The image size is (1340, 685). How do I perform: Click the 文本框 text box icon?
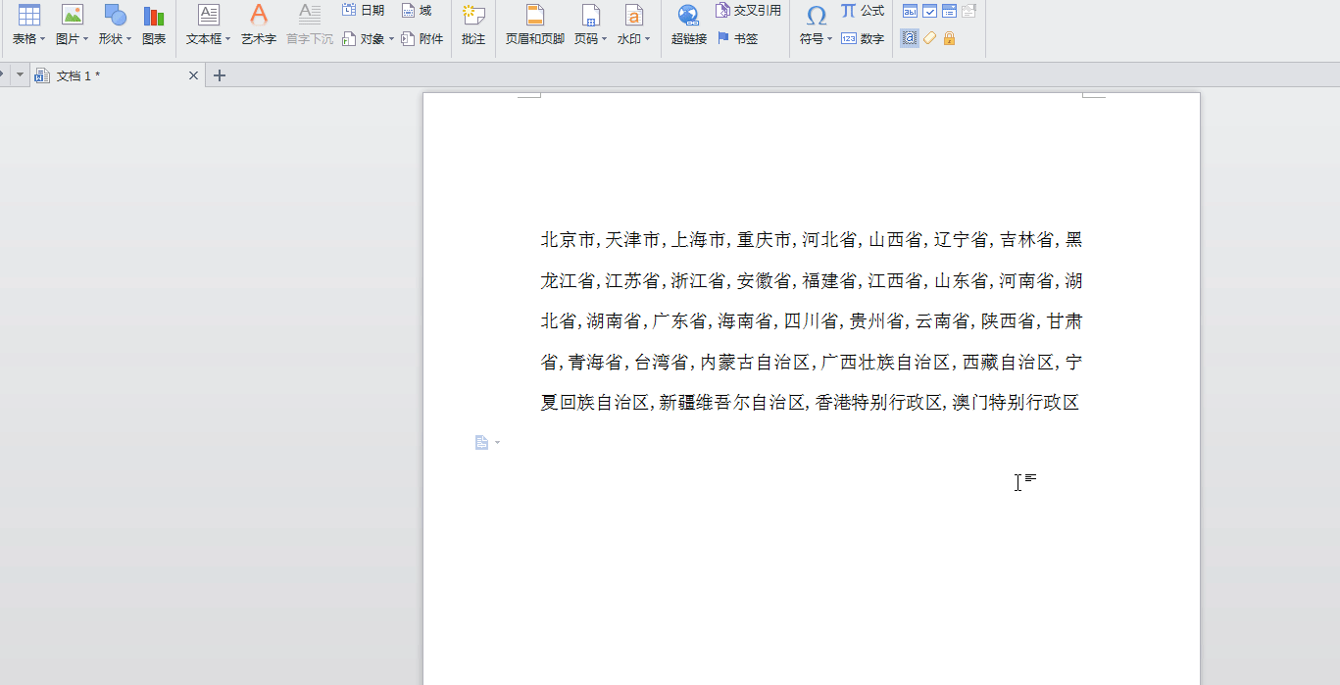click(x=209, y=15)
